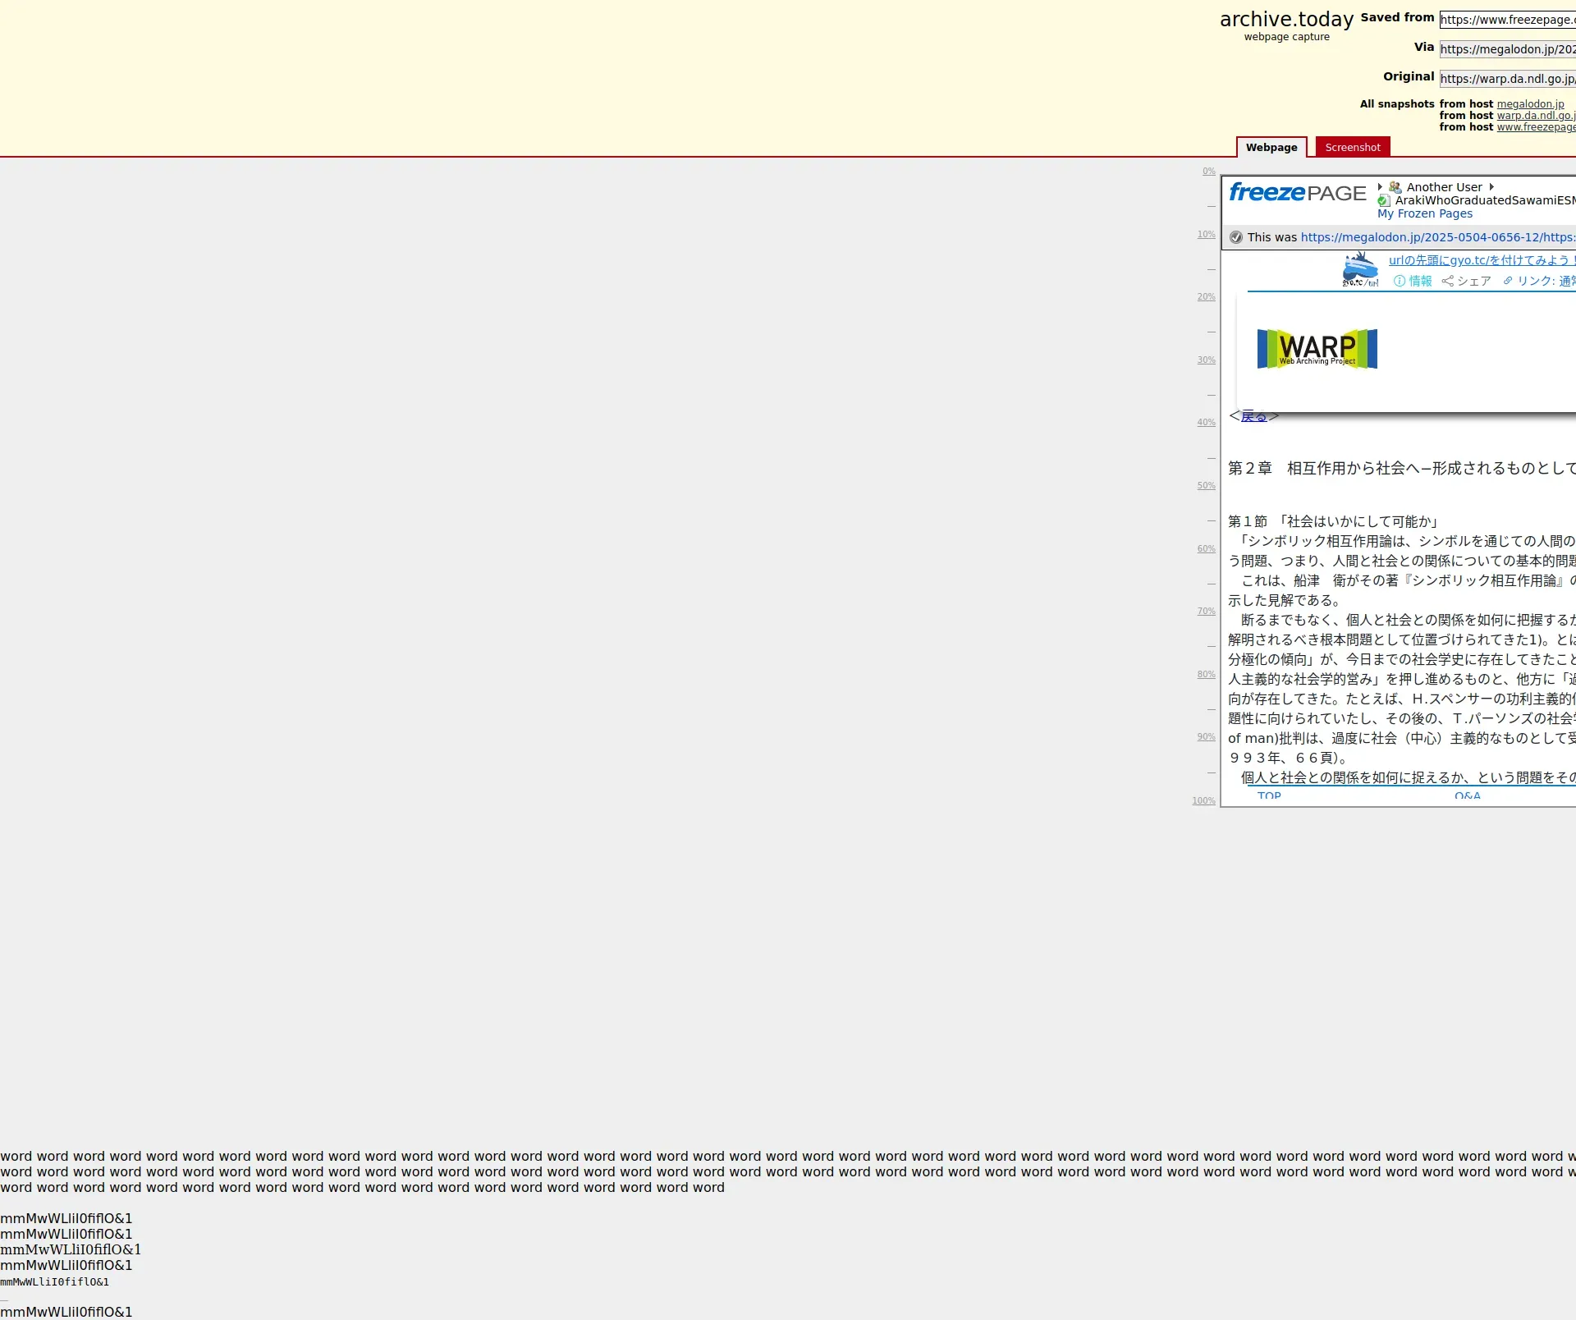This screenshot has width=1576, height=1320.
Task: Click the freezePAGE logo
Action: point(1297,193)
